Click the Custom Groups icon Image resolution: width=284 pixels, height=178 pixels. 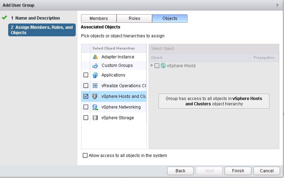95,66
